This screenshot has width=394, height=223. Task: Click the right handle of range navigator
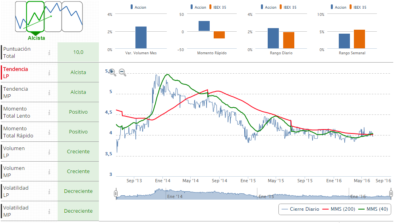391,194
